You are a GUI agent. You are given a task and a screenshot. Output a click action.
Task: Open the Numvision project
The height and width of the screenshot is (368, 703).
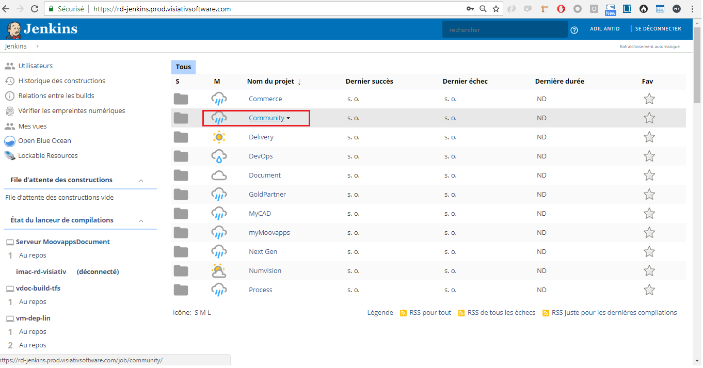point(265,271)
